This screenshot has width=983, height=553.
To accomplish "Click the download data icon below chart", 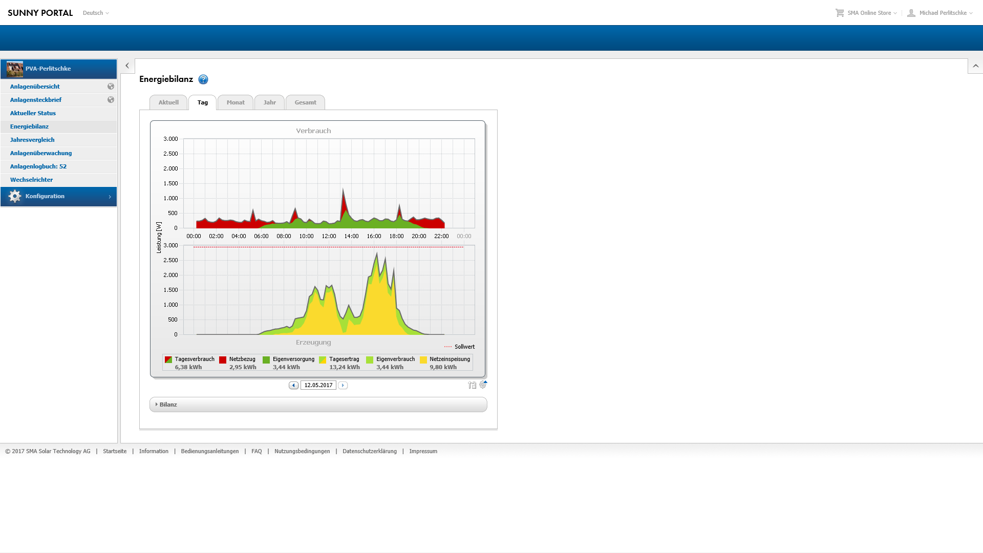I will coord(472,385).
